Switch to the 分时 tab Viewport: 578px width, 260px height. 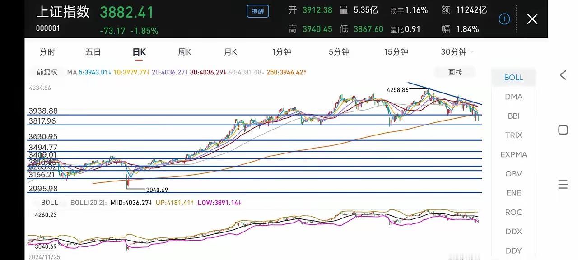click(47, 52)
